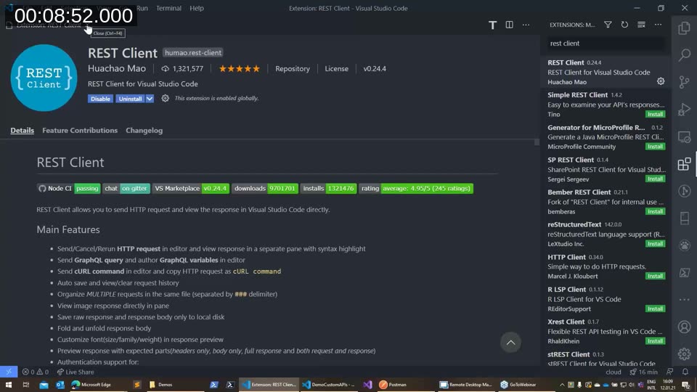
Task: Install Simple REST Client extension
Action: 655,114
